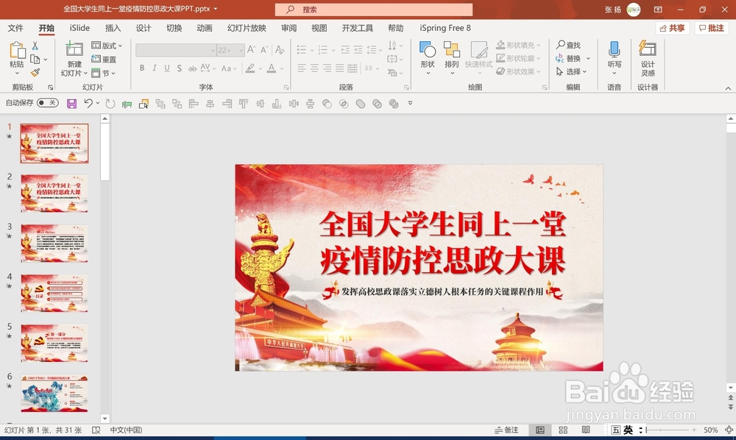Open the Font dialog launcher

(x=286, y=88)
